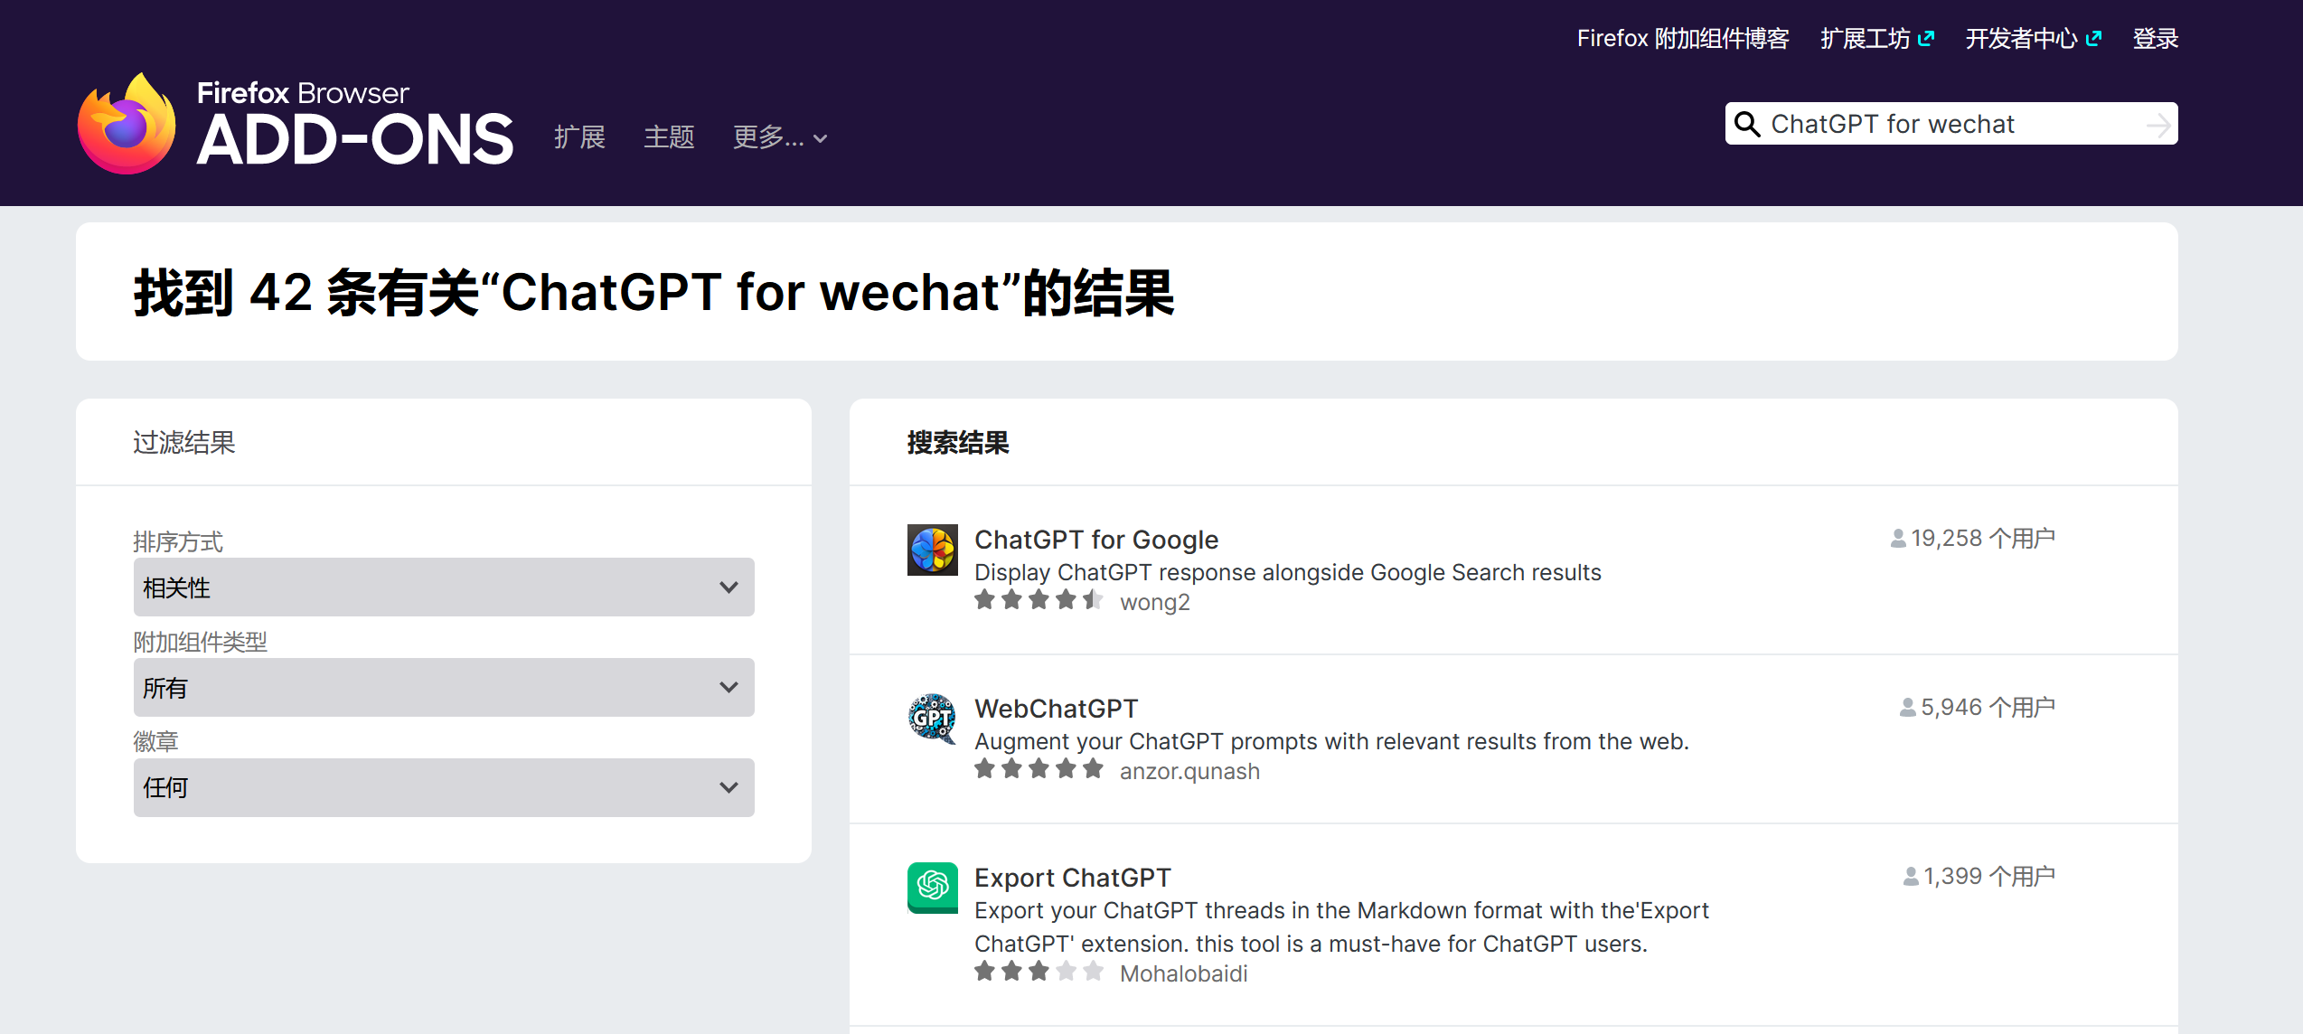The width and height of the screenshot is (2303, 1034).
Task: Click the 扩展工坊 external link icon
Action: [x=1926, y=38]
